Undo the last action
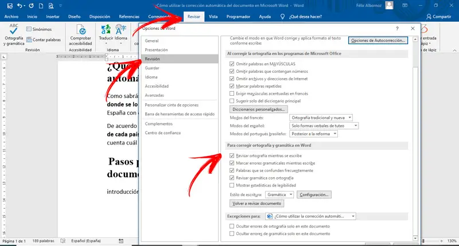 [x=20, y=6]
